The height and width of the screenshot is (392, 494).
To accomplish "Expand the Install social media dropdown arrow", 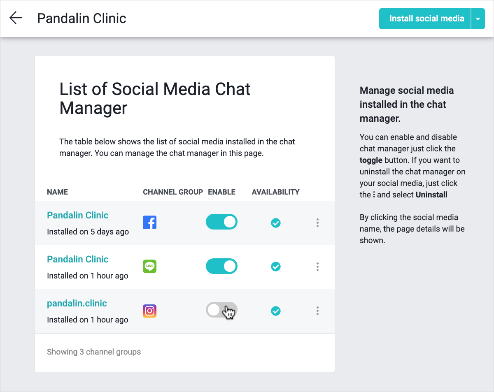I will (478, 19).
